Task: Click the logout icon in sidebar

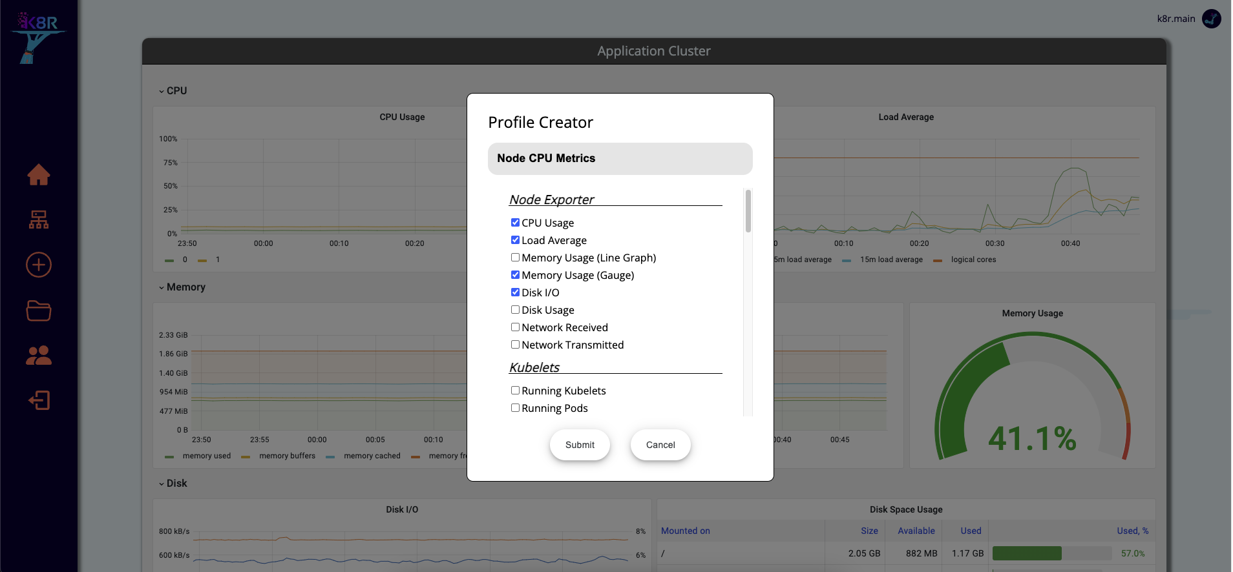Action: click(x=39, y=400)
